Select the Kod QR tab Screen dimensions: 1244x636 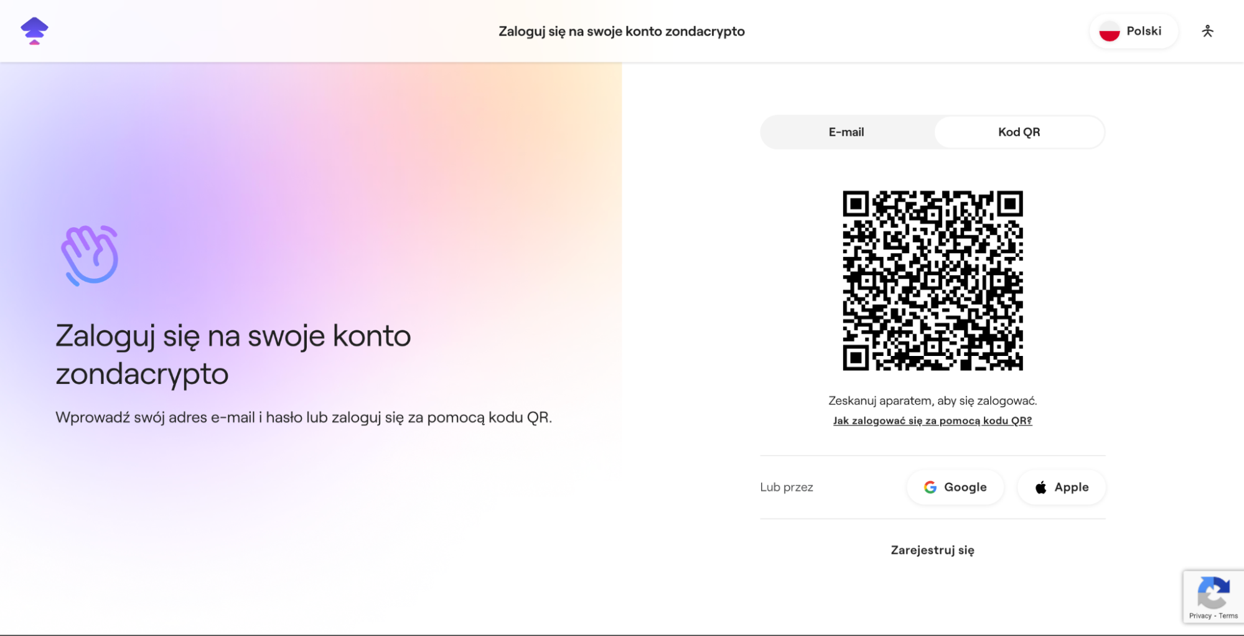1019,131
